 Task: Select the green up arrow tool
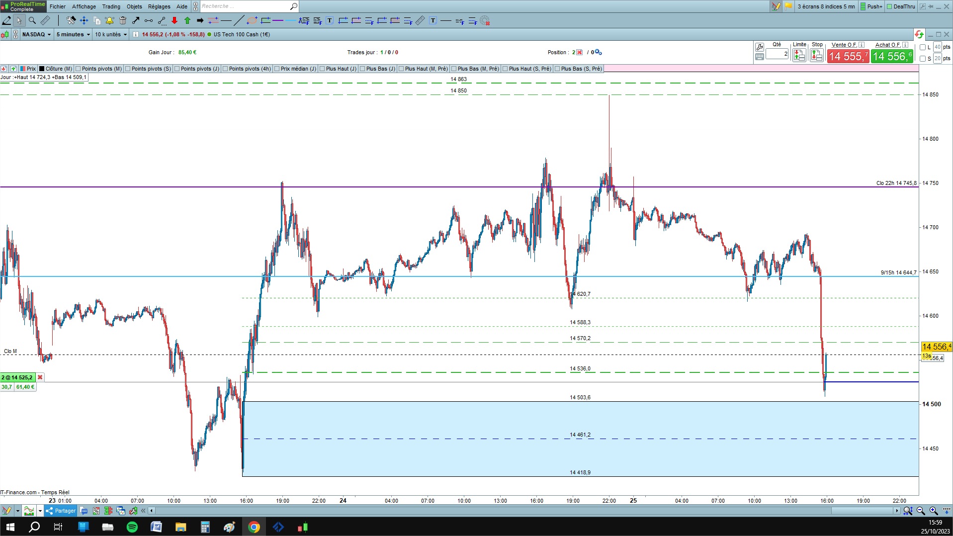[x=187, y=20]
